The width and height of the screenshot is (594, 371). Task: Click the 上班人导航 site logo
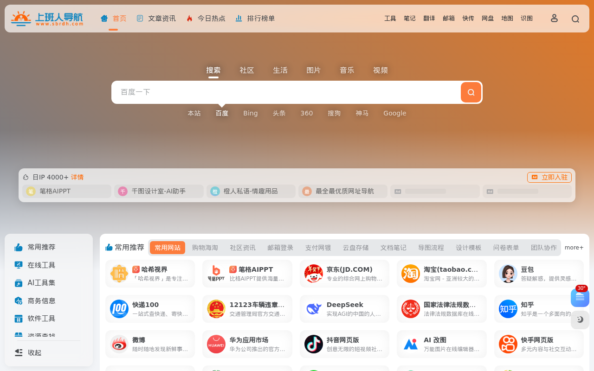coord(47,19)
